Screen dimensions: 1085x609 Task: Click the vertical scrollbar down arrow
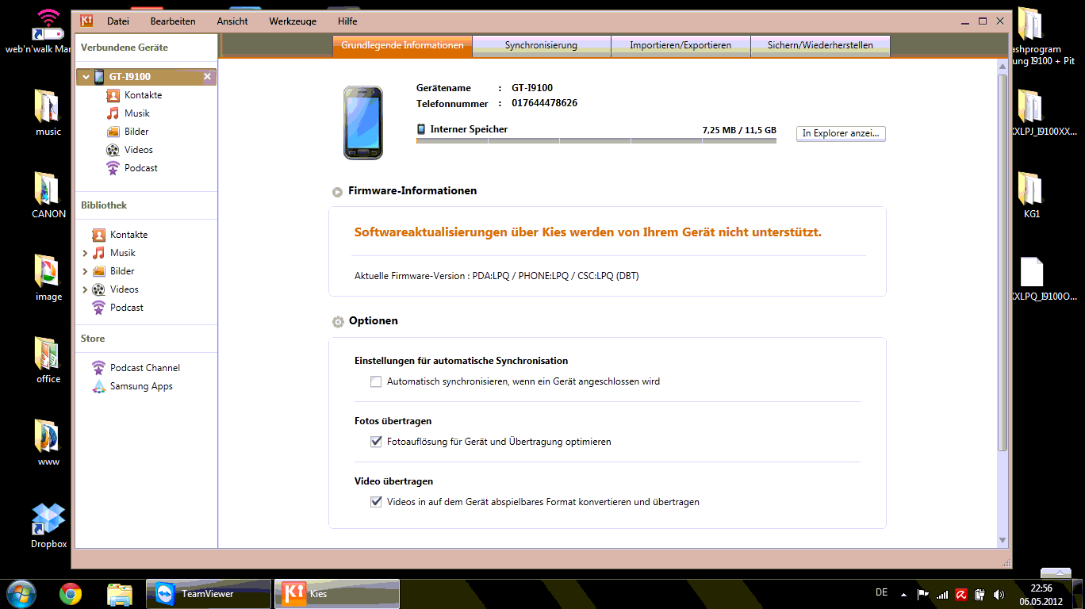(1003, 540)
